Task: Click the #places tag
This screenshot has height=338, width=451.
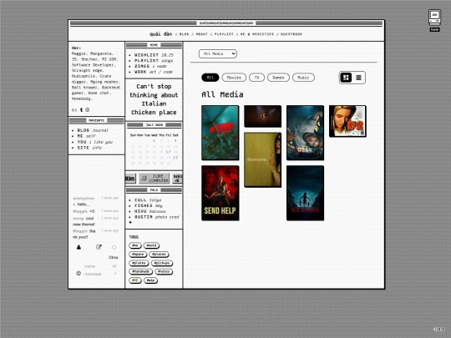Action: (x=159, y=255)
